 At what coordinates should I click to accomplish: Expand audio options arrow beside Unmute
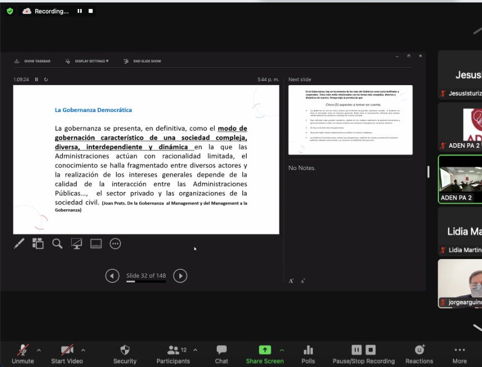click(x=39, y=350)
